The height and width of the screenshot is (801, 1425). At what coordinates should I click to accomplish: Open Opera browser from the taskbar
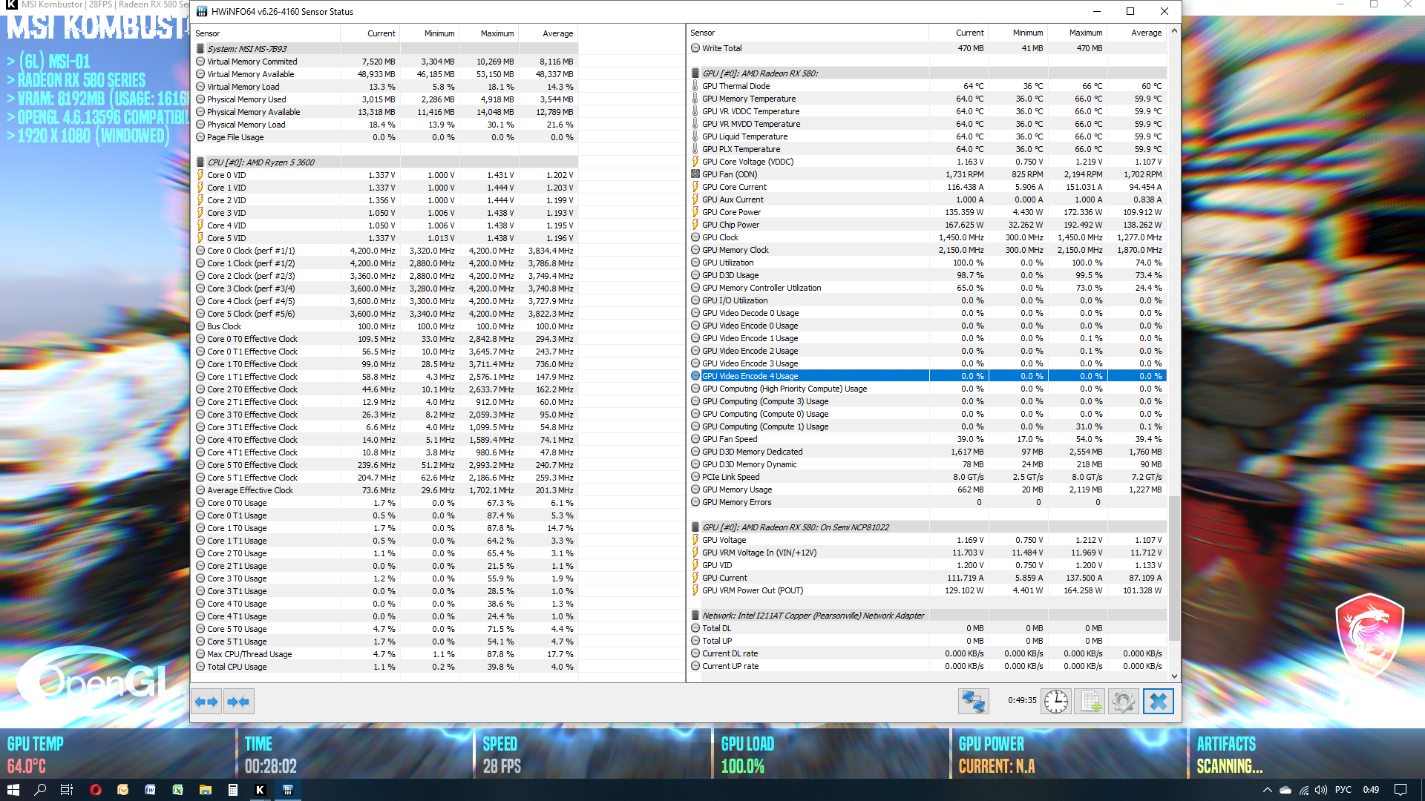point(95,790)
